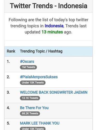The width and height of the screenshot is (97, 130).
Task: Click Under 10K Tweets badge for MARK LEE
Action: 33,128
